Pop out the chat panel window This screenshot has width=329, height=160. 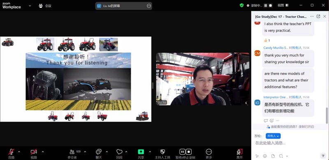pos(318,16)
